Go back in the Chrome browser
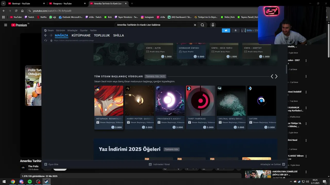 (x=4, y=11)
